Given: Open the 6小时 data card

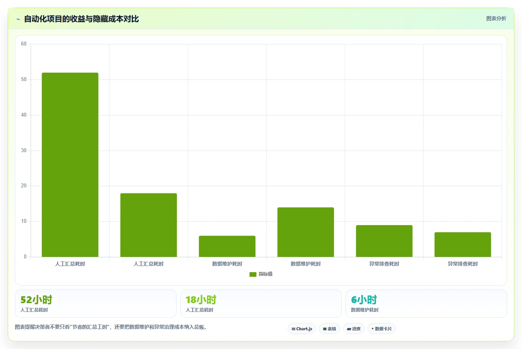Looking at the screenshot, I should [x=426, y=304].
